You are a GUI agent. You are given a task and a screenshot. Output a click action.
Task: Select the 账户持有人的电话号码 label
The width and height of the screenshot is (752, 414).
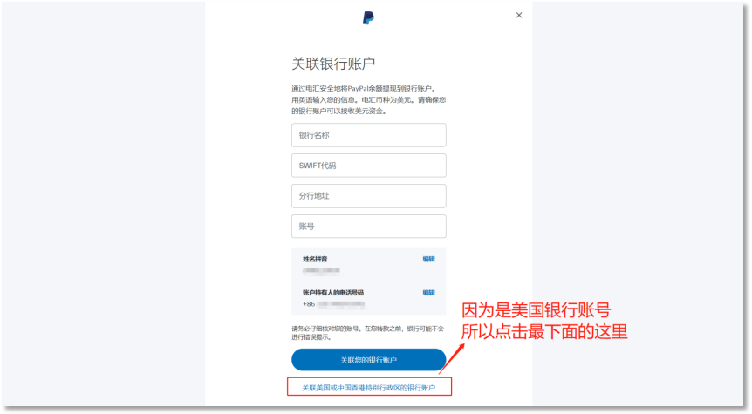click(333, 293)
